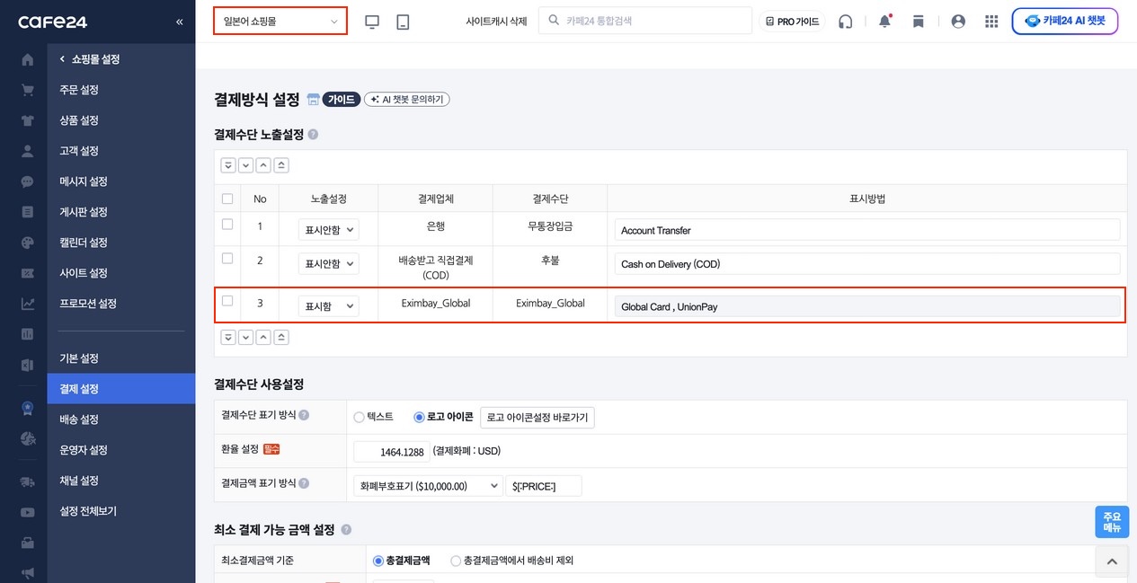Image resolution: width=1137 pixels, height=583 pixels.
Task: Open the apps grid icon
Action: 991,22
